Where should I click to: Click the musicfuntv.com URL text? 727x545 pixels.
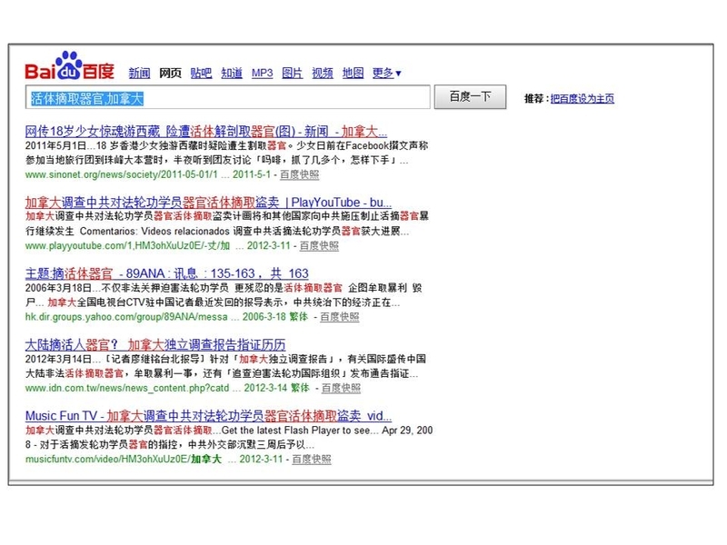tap(124, 460)
